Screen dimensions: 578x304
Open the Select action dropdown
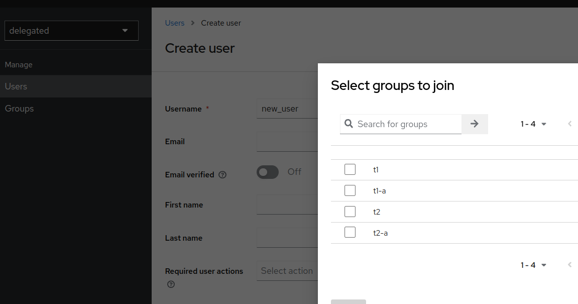pos(286,271)
